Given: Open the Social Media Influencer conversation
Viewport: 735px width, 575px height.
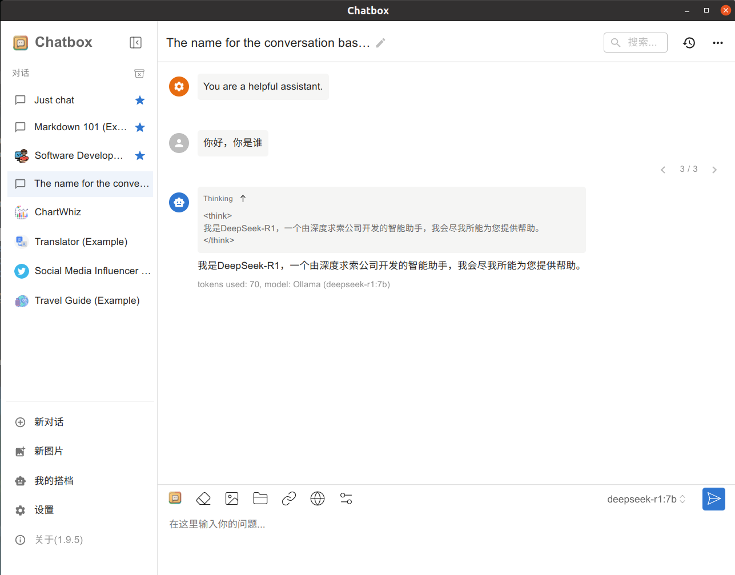Looking at the screenshot, I should point(80,271).
